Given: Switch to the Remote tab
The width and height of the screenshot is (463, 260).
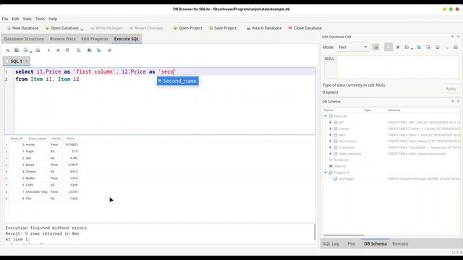Looking at the screenshot, I should (400, 244).
